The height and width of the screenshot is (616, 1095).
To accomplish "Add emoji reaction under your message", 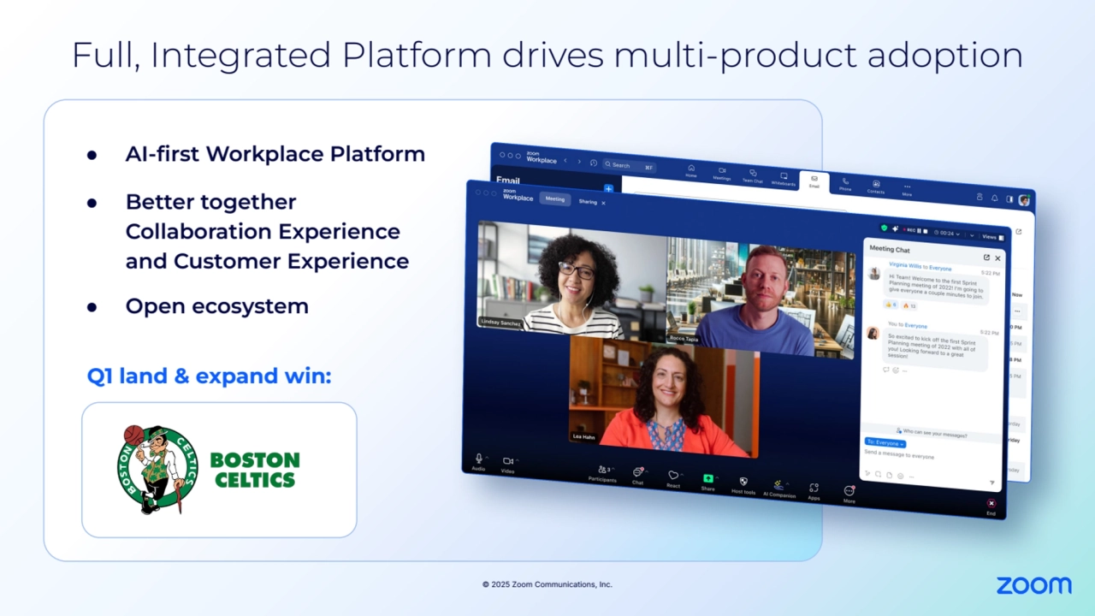I will pyautogui.click(x=896, y=370).
